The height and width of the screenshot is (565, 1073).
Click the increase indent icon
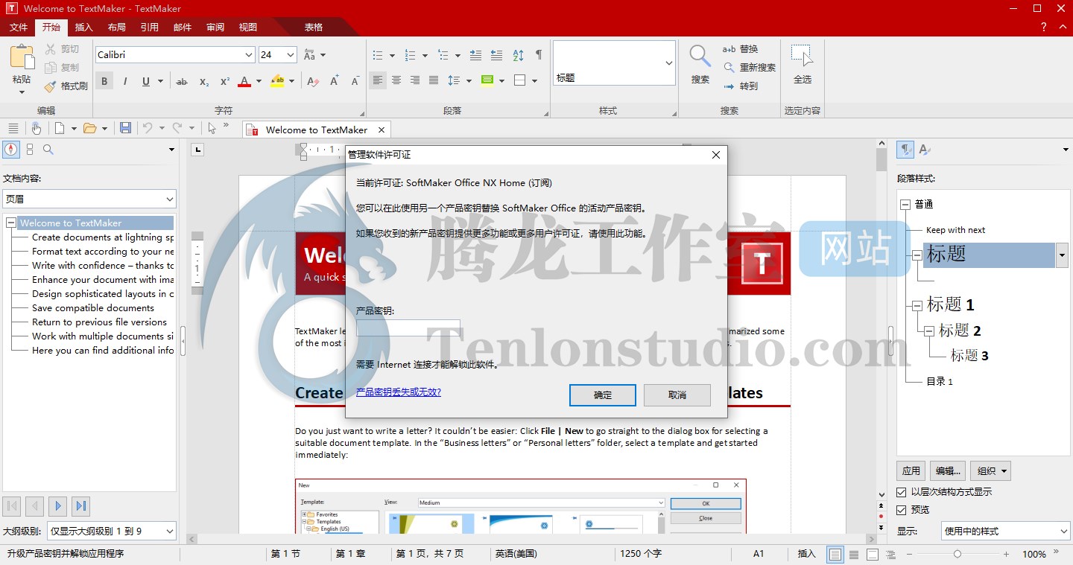click(x=475, y=55)
